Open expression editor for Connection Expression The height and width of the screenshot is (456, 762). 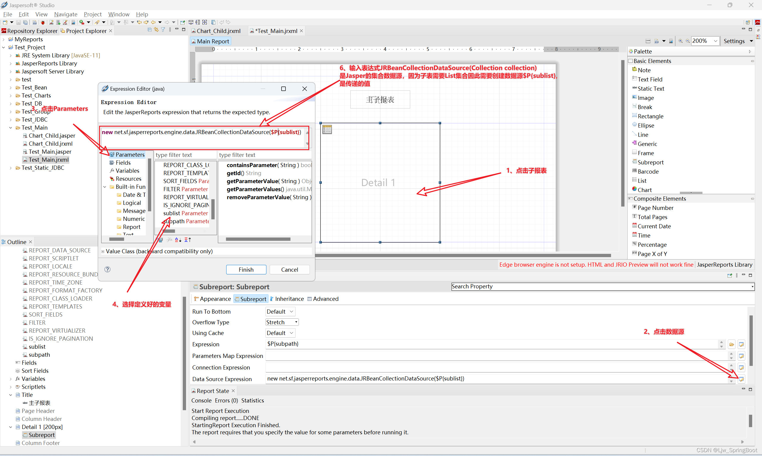pyautogui.click(x=741, y=367)
